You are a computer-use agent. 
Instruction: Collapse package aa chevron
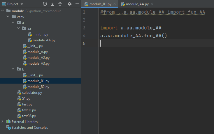(x=18, y=28)
